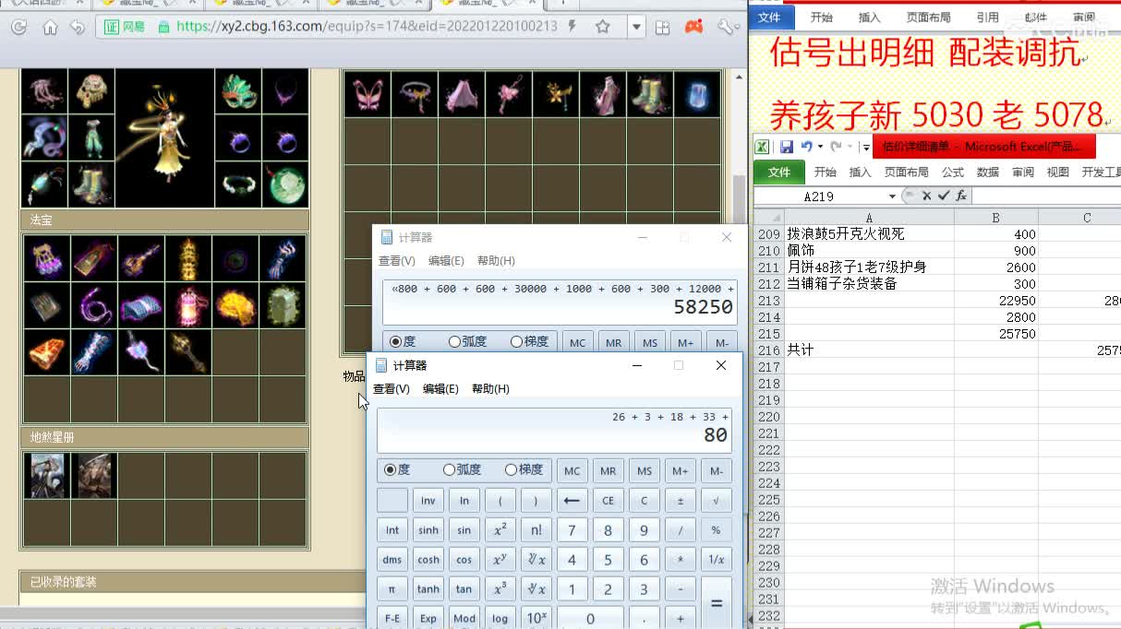The height and width of the screenshot is (629, 1121).
Task: Select 梯度 radio in back calculator
Action: [x=529, y=341]
